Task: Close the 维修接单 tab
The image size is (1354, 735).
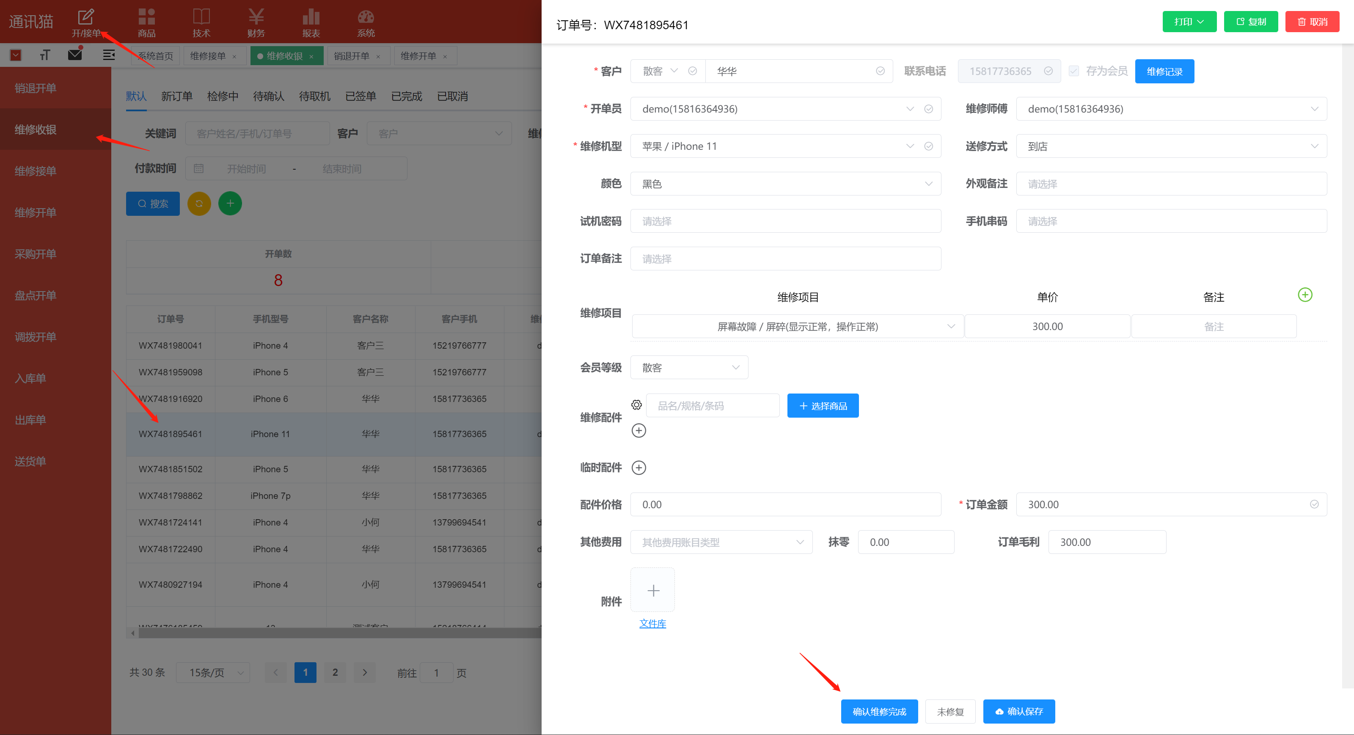Action: pos(234,56)
